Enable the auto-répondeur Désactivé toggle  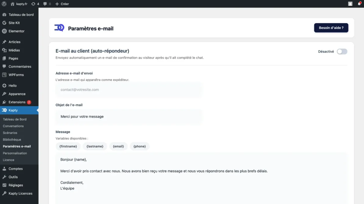[x=342, y=51]
